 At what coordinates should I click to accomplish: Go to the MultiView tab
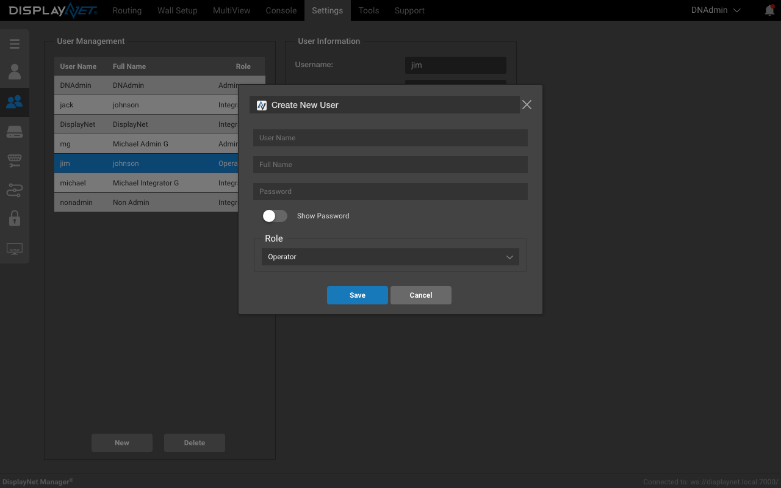click(231, 10)
